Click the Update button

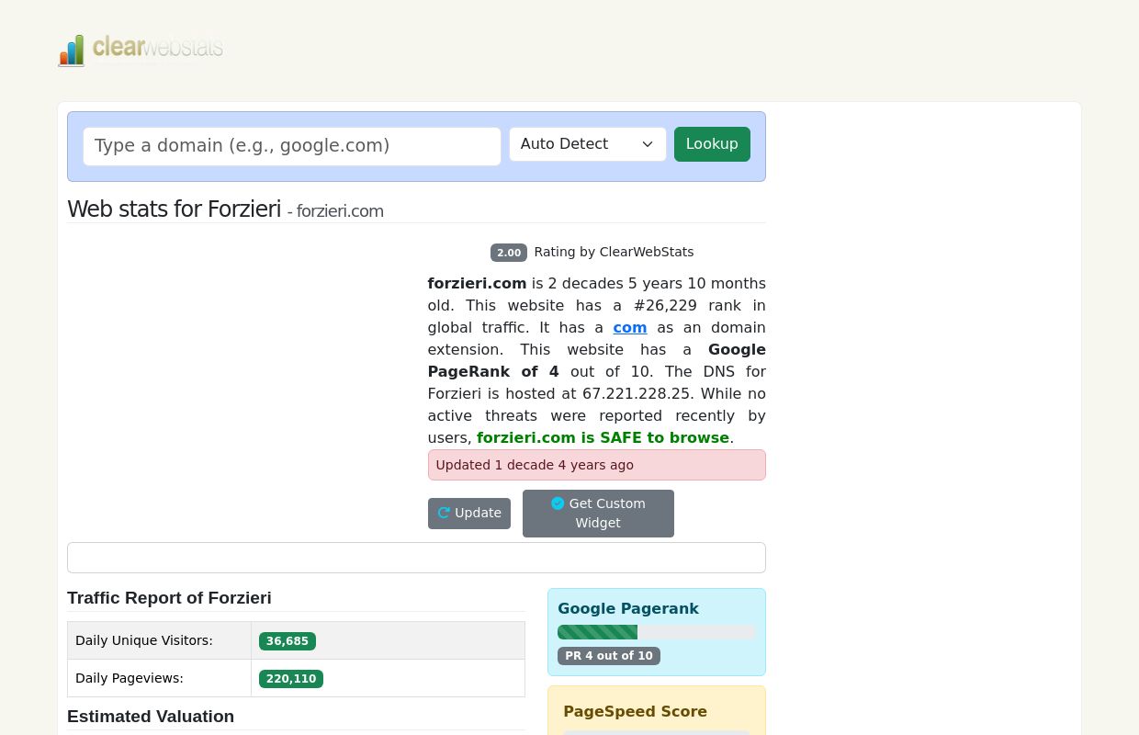(x=468, y=513)
